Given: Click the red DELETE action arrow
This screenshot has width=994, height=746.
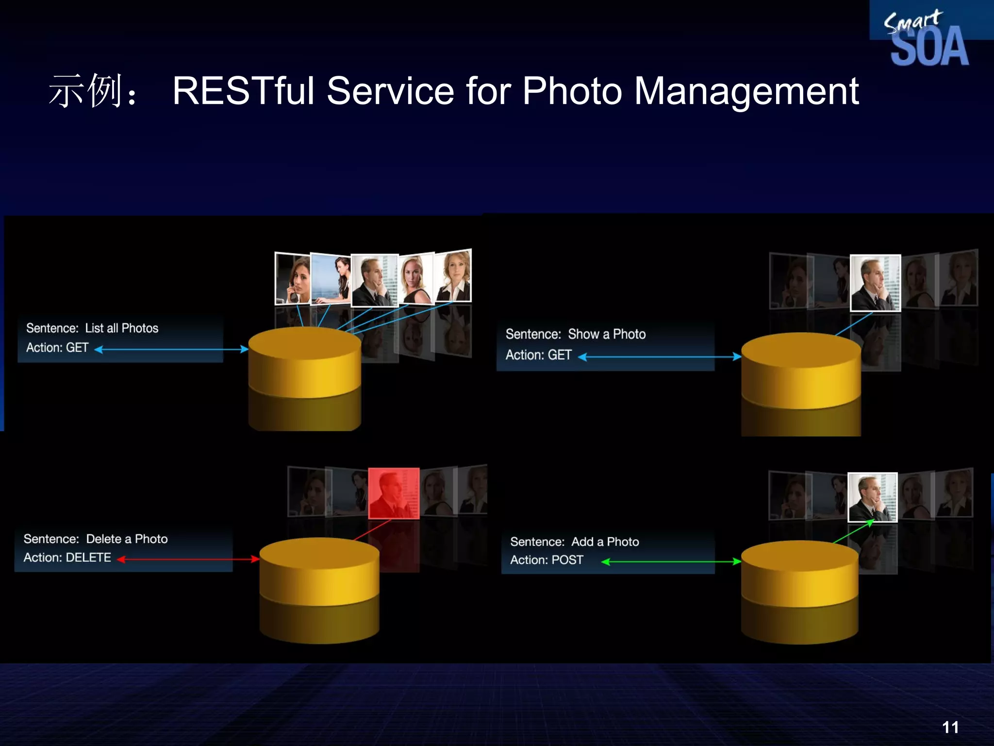Looking at the screenshot, I should click(x=188, y=559).
